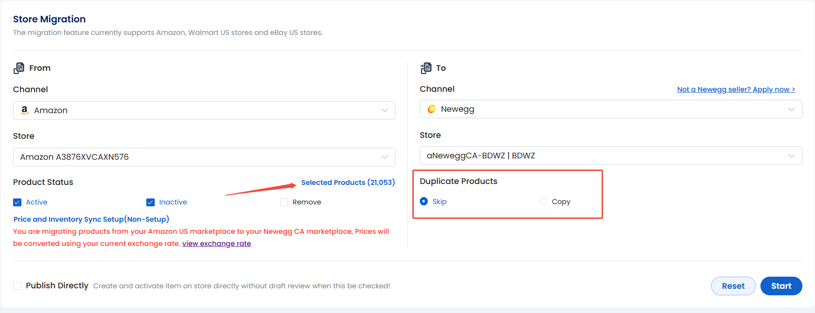Click the view exchange rate link

coord(216,244)
